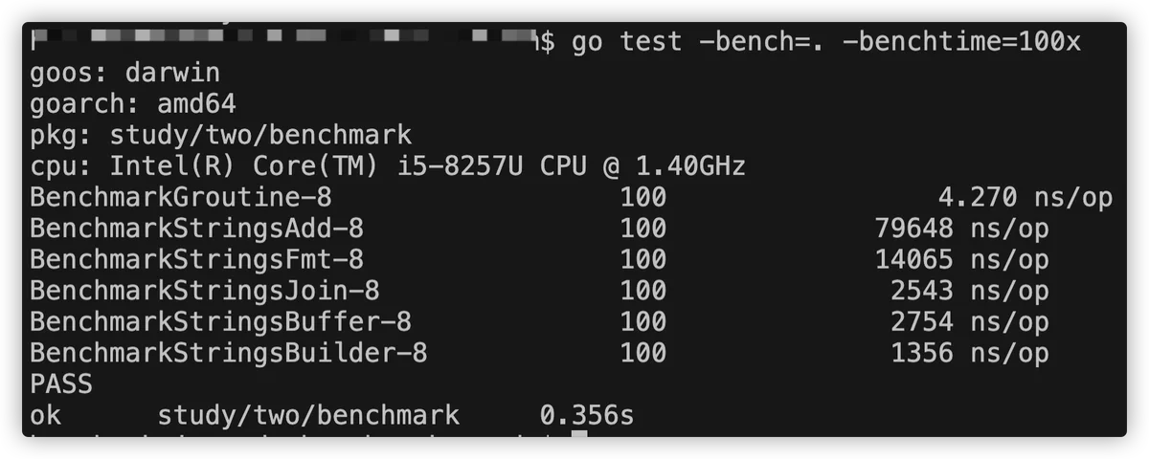Select the goos: darwin line
This screenshot has width=1149, height=459.
(x=124, y=72)
